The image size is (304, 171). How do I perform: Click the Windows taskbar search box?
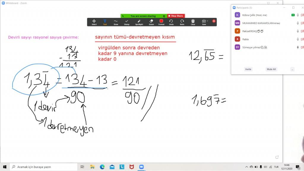[45, 167]
